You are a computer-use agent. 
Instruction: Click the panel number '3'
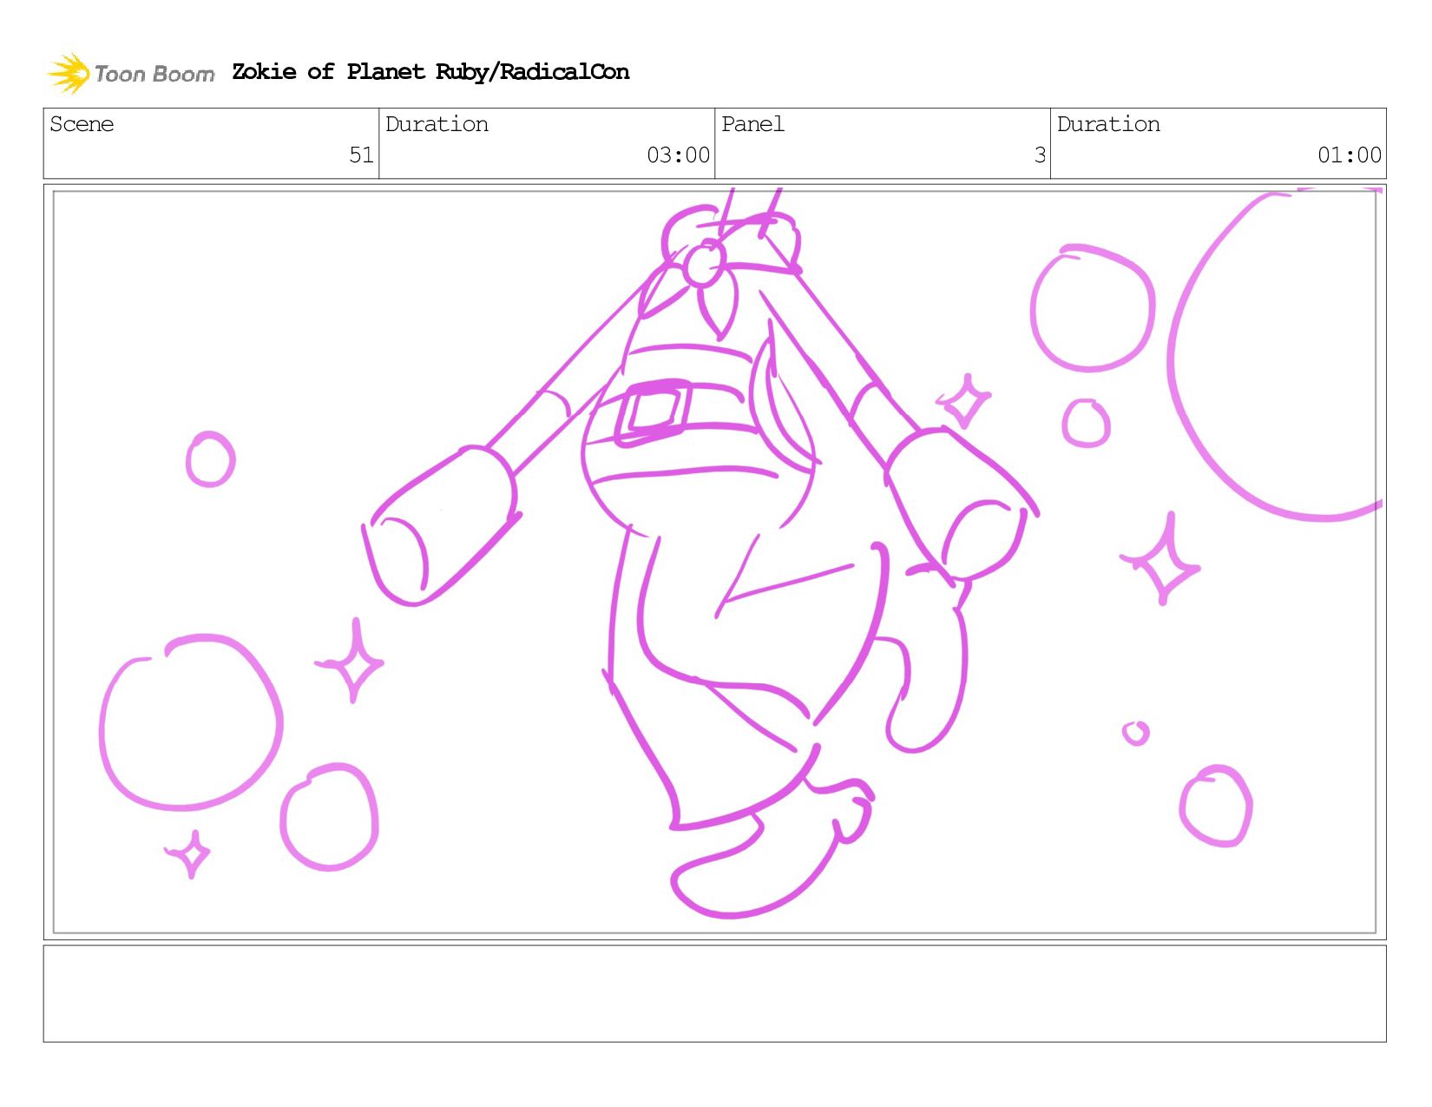[x=1040, y=155]
